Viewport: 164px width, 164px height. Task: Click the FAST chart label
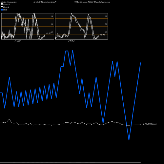coord(17,41)
